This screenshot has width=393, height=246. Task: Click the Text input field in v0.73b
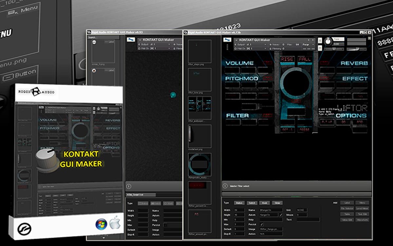click(308, 219)
